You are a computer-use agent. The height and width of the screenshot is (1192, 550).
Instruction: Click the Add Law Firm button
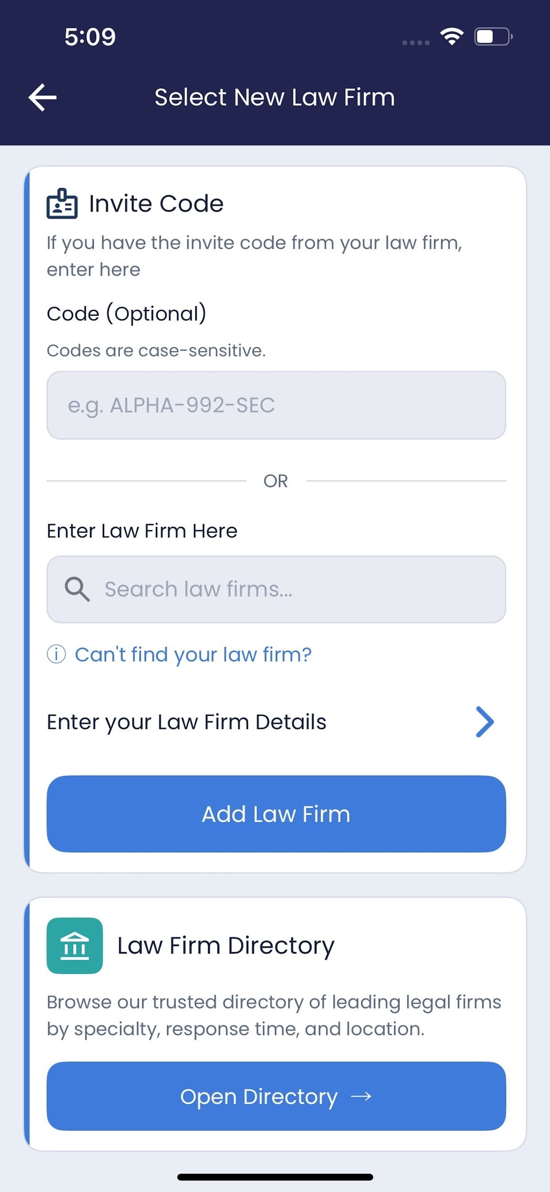276,814
